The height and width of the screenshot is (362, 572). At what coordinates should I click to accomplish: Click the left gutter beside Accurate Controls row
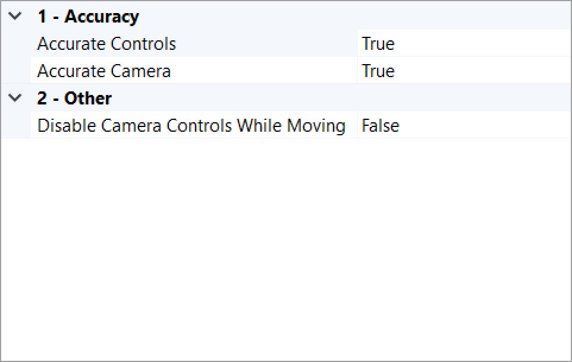15,44
